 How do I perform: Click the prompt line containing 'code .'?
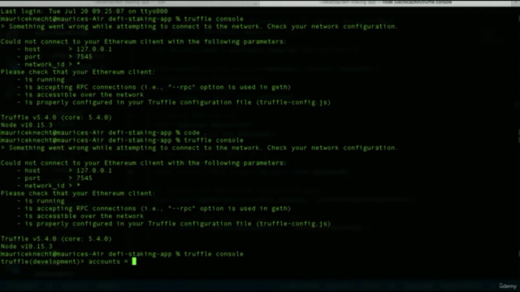pyautogui.click(x=104, y=133)
